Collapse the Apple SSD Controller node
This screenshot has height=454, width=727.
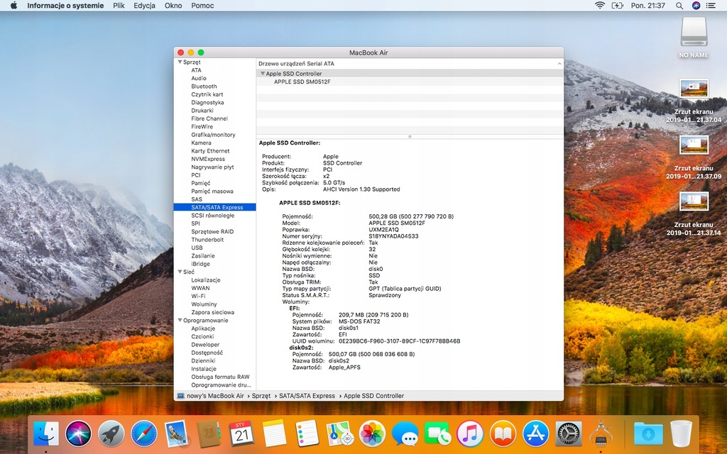point(263,74)
